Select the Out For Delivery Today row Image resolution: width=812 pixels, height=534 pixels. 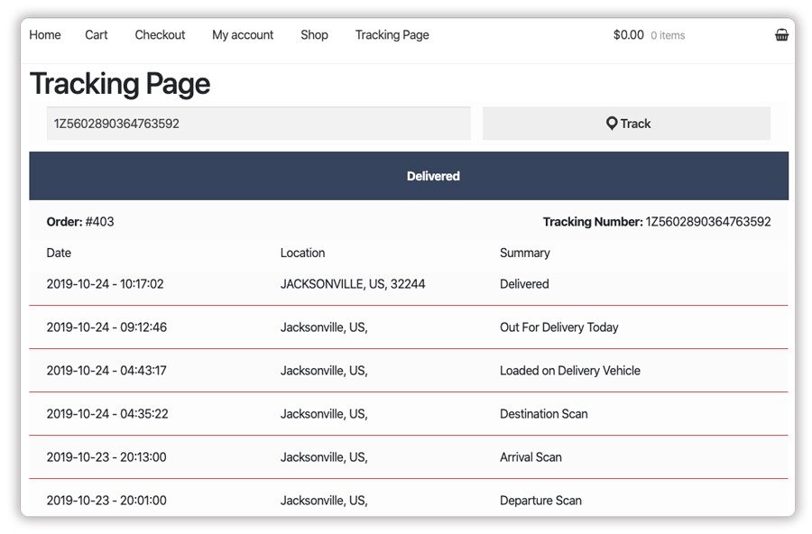[x=409, y=327]
